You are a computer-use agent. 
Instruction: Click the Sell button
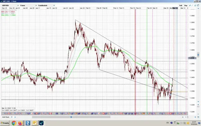(181, 5)
